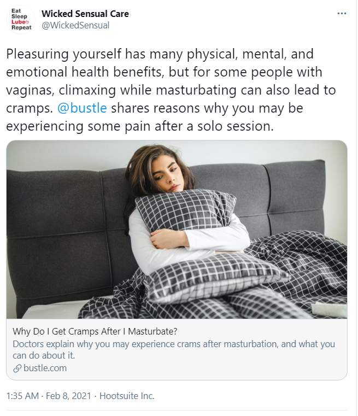Open Wicked Sensual Care profile name
The width and height of the screenshot is (358, 416).
click(85, 14)
